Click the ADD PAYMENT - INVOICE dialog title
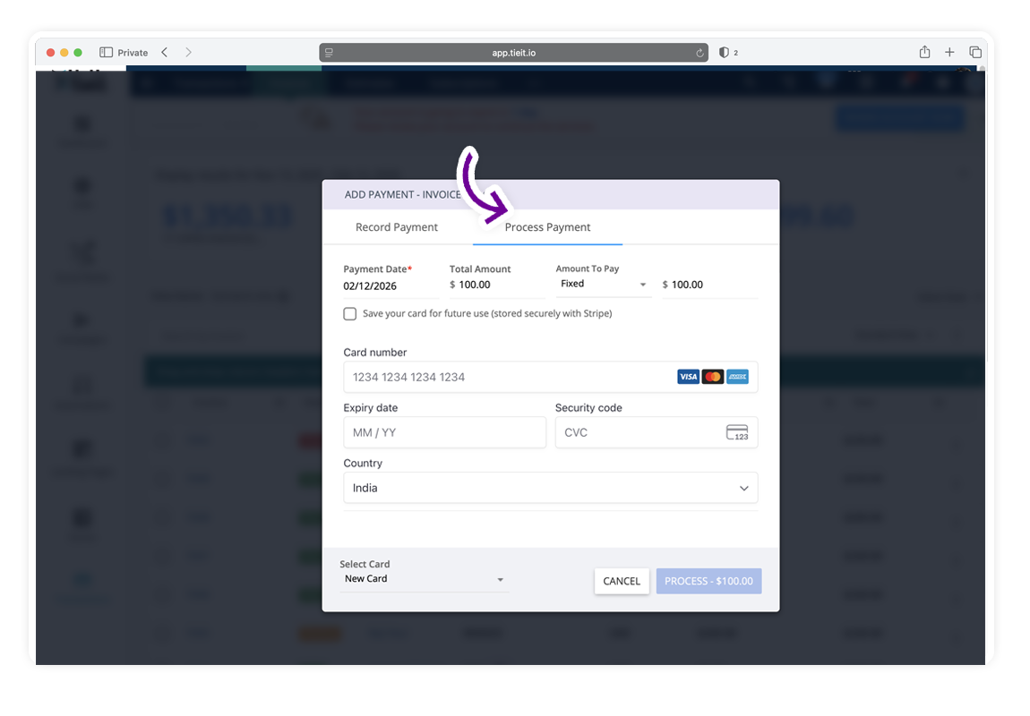Screen dimensions: 1030x716 point(403,195)
